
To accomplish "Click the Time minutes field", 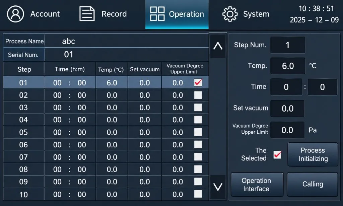I will coord(323,87).
